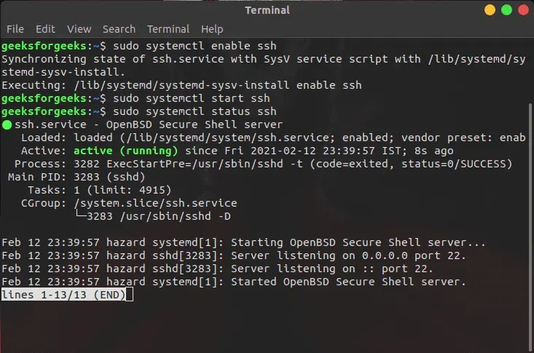Click the green status dot beside ssh.service
This screenshot has width=534, height=353.
tap(7, 124)
